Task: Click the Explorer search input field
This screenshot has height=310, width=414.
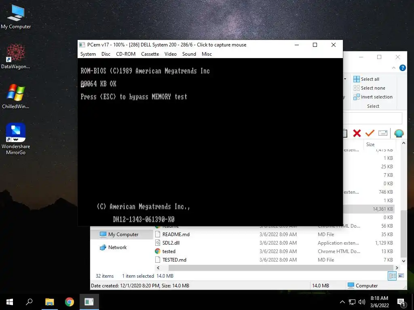Action: tap(372, 118)
